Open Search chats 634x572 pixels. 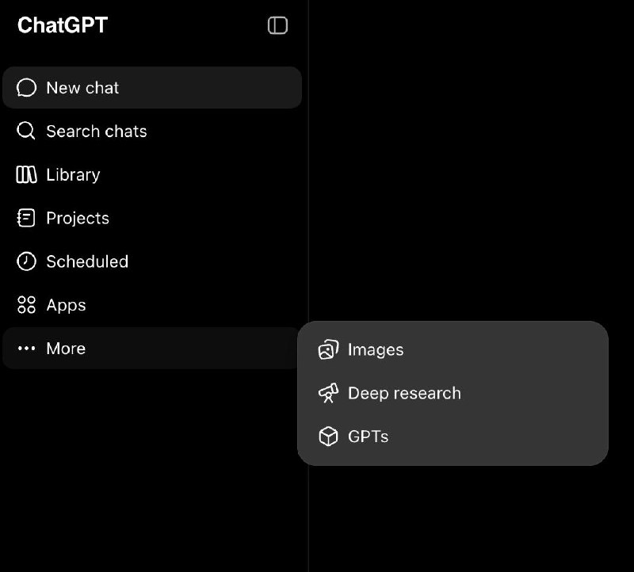pos(152,131)
